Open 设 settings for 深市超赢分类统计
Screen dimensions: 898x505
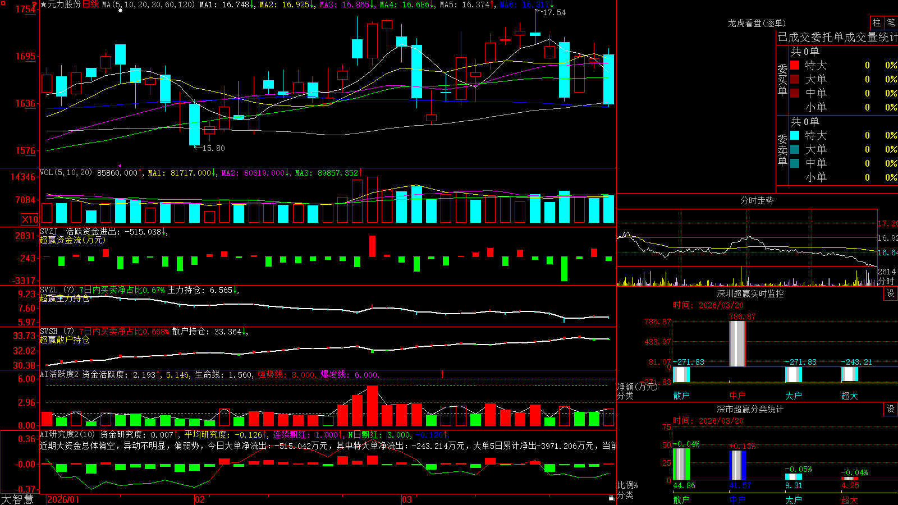[x=891, y=409]
